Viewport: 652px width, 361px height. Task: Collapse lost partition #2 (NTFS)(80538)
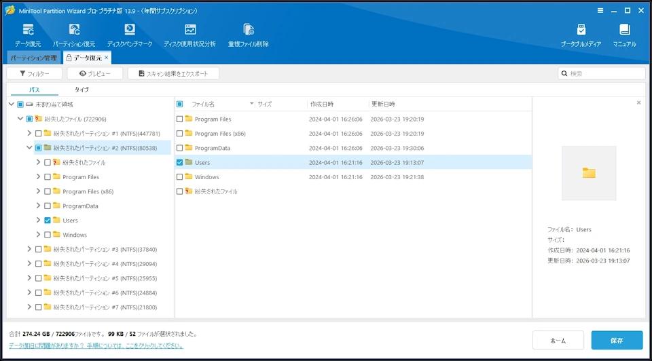tap(29, 147)
